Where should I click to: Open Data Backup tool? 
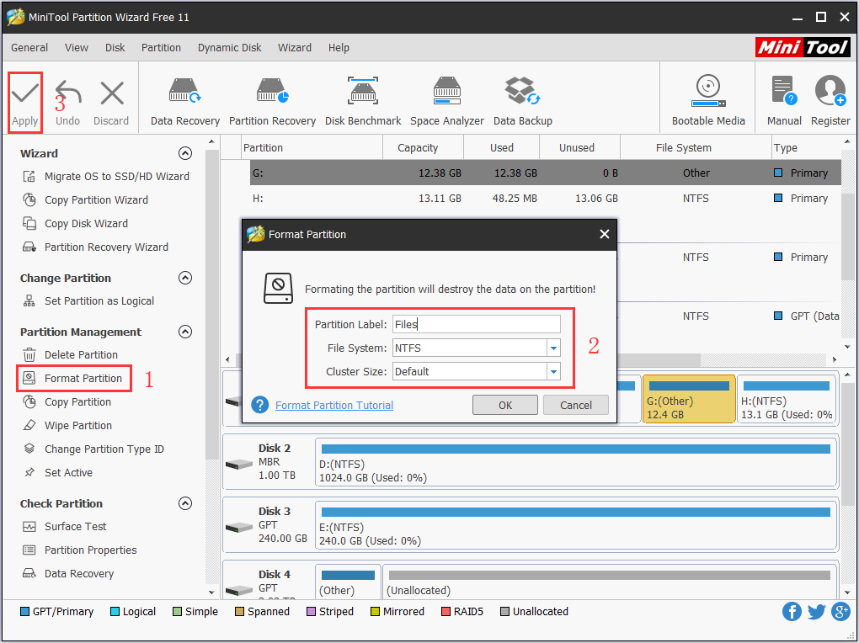click(523, 103)
